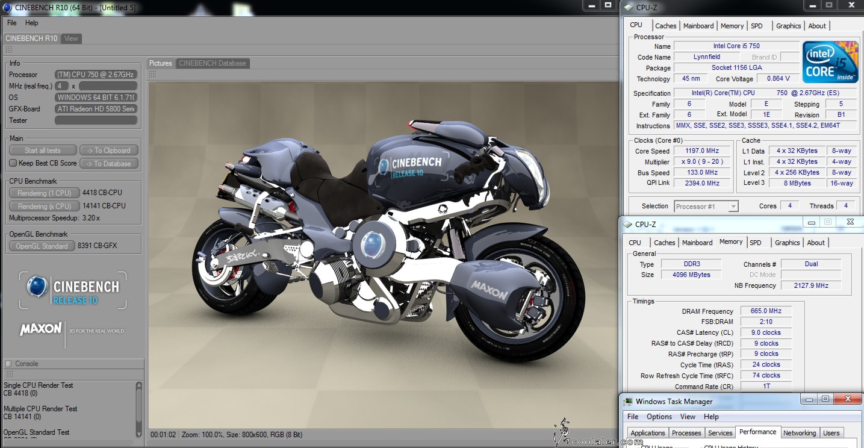864x448 pixels.
Task: Click the grip handle below the Pictures tab
Action: [x=152, y=74]
